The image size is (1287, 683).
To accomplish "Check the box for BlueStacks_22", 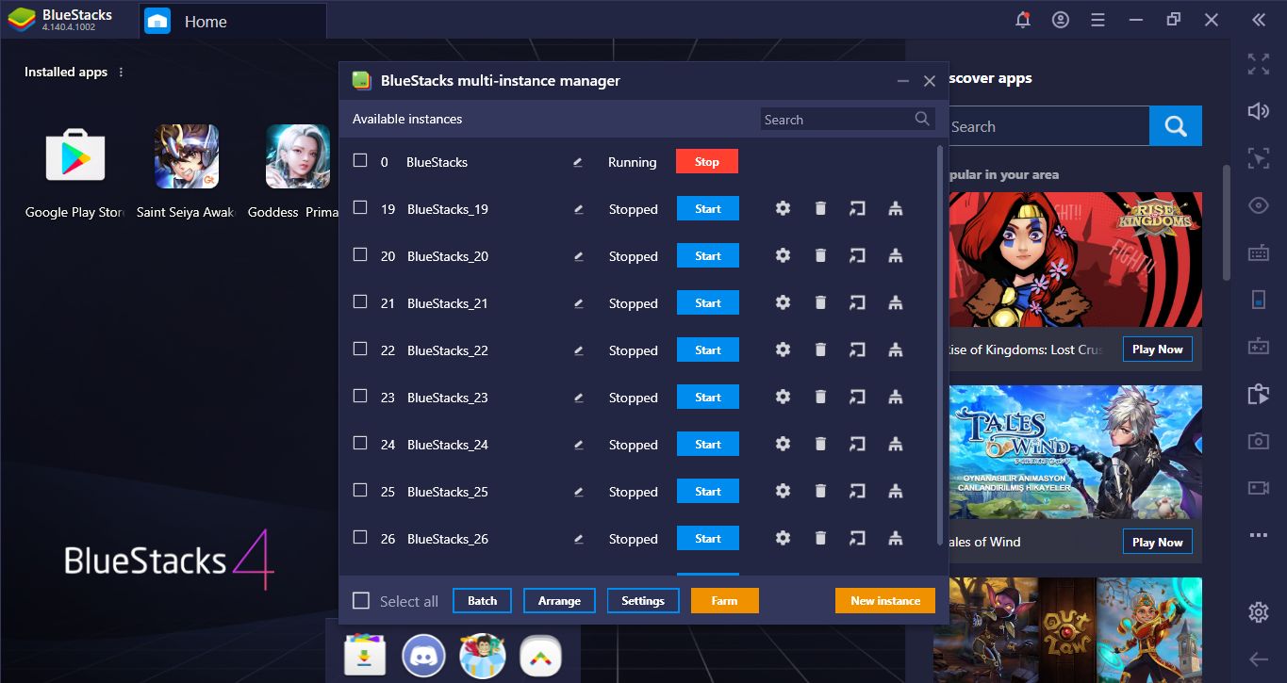I will pyautogui.click(x=360, y=349).
